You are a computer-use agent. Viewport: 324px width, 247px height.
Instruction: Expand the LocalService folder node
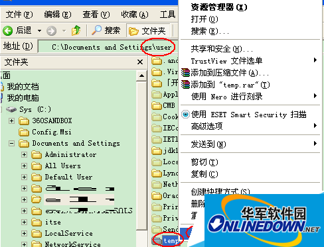(x=24, y=233)
